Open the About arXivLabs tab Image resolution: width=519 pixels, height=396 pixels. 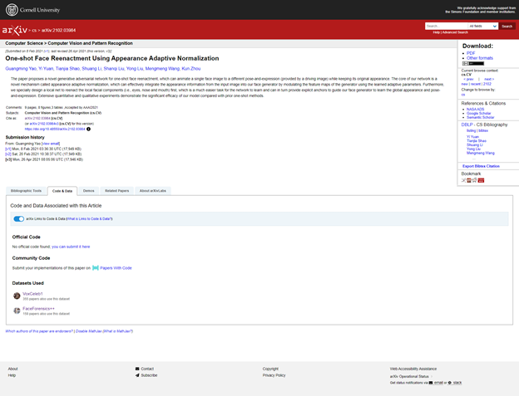pyautogui.click(x=152, y=190)
